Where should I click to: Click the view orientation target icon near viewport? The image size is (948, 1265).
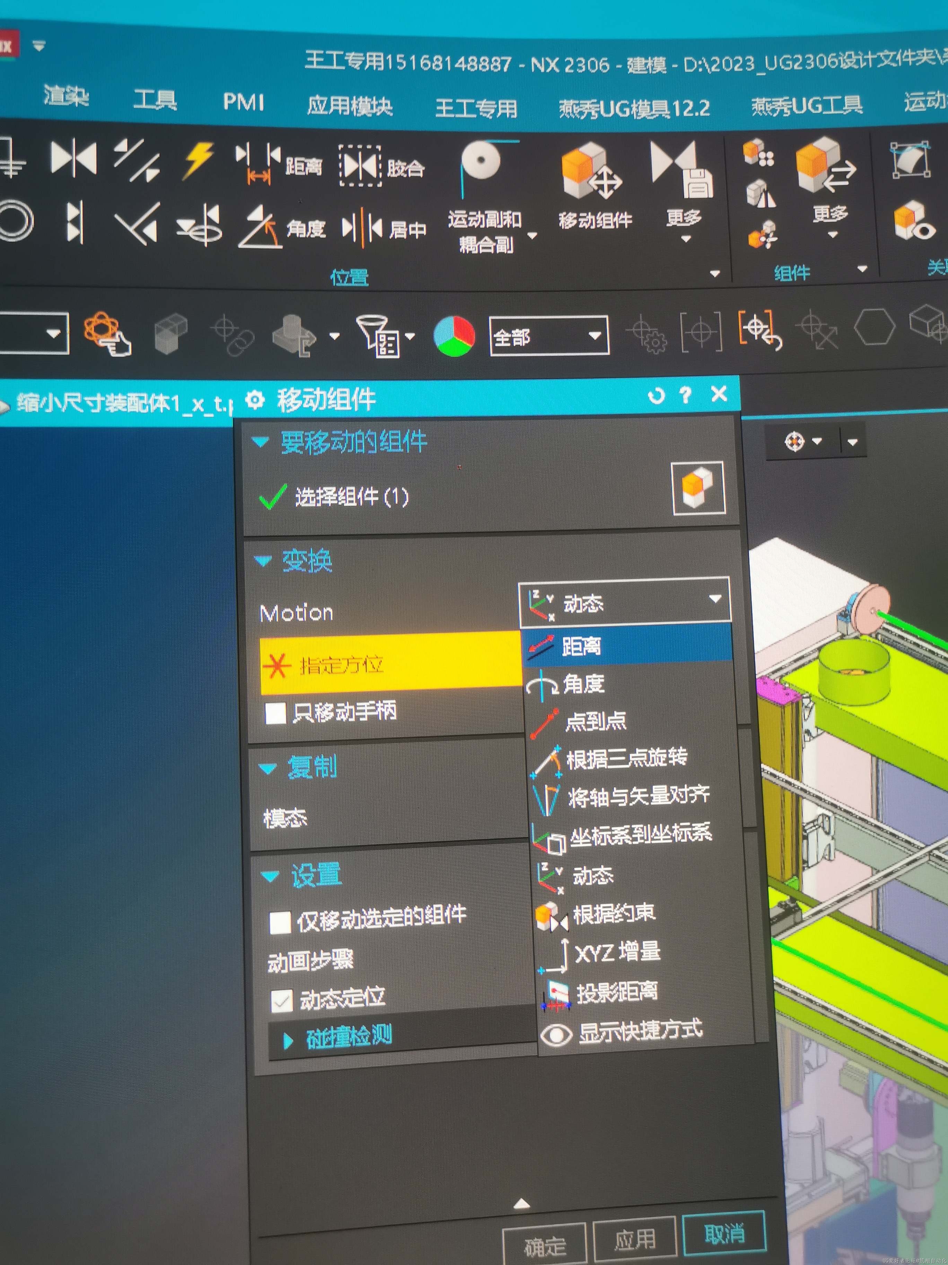pos(794,441)
